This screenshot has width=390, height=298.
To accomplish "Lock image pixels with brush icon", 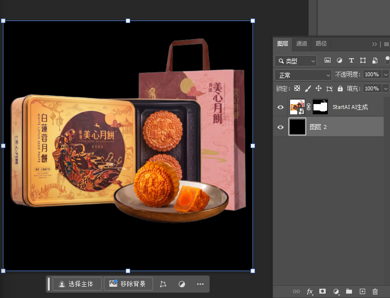I will pos(308,88).
